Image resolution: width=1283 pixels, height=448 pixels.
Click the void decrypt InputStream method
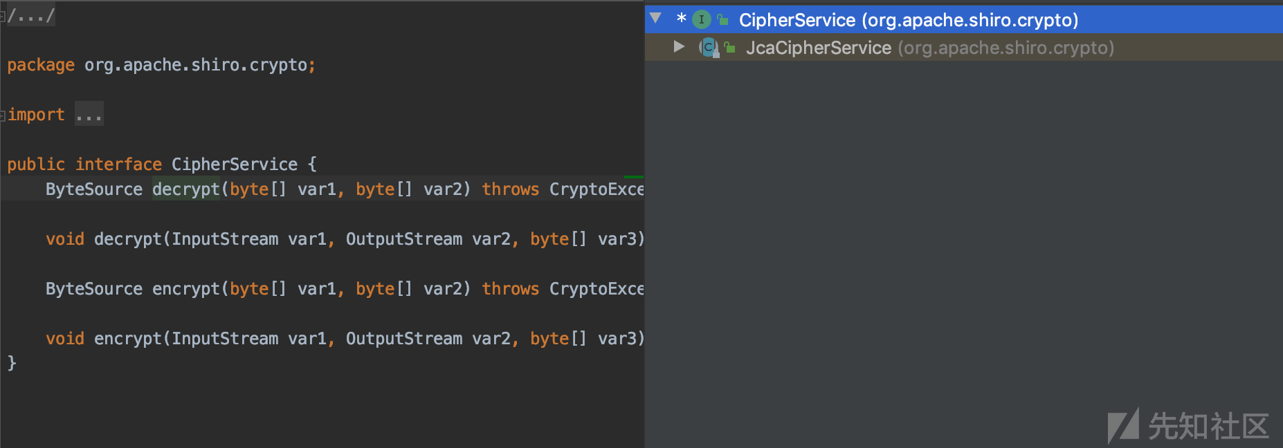click(128, 239)
